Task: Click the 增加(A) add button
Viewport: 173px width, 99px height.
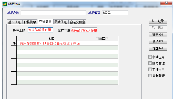Action: coord(158,48)
